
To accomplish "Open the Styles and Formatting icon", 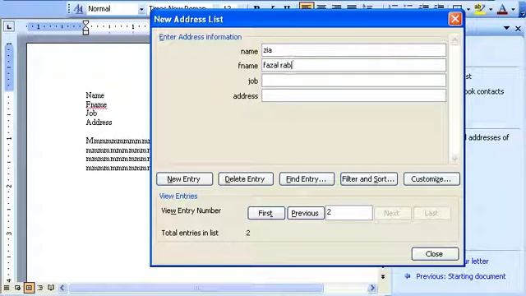I will coord(79,9).
